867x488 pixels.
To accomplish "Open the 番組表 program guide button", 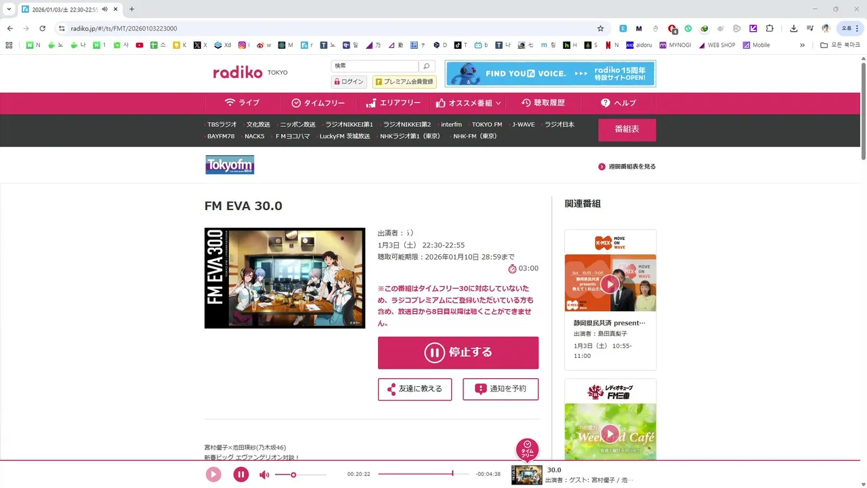I will tap(627, 129).
